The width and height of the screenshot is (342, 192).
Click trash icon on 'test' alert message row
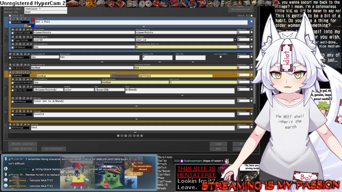(21, 124)
